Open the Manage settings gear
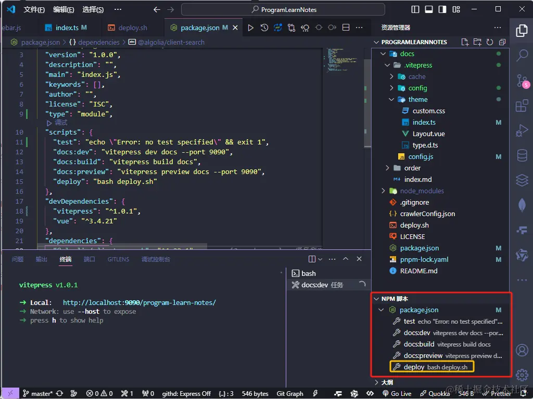 pos(522,375)
